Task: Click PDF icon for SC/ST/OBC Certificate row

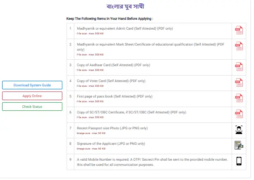Action: point(239,114)
